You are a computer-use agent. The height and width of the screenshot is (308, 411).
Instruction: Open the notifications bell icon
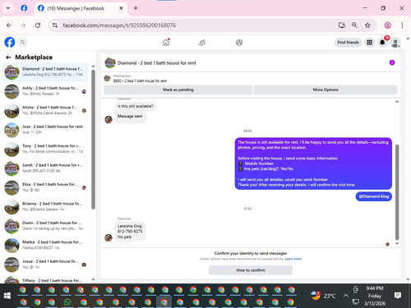(382, 43)
